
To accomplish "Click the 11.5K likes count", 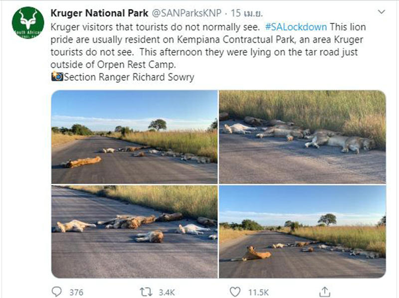I will pyautogui.click(x=259, y=292).
